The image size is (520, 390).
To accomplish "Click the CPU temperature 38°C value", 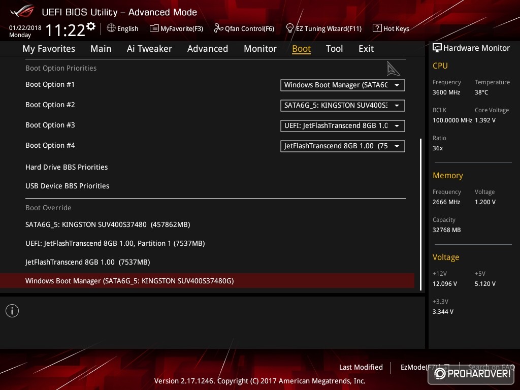I will (481, 92).
